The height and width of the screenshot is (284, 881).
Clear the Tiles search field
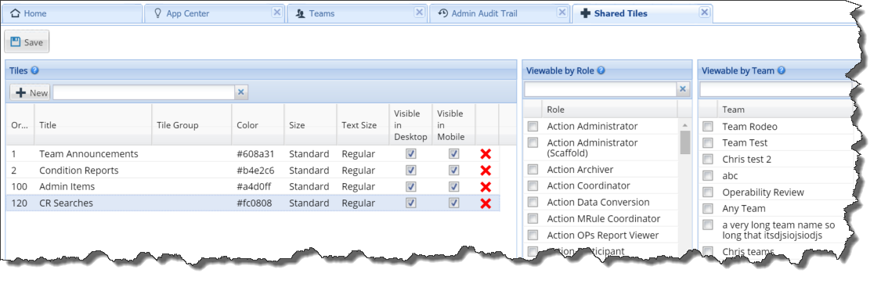(240, 92)
